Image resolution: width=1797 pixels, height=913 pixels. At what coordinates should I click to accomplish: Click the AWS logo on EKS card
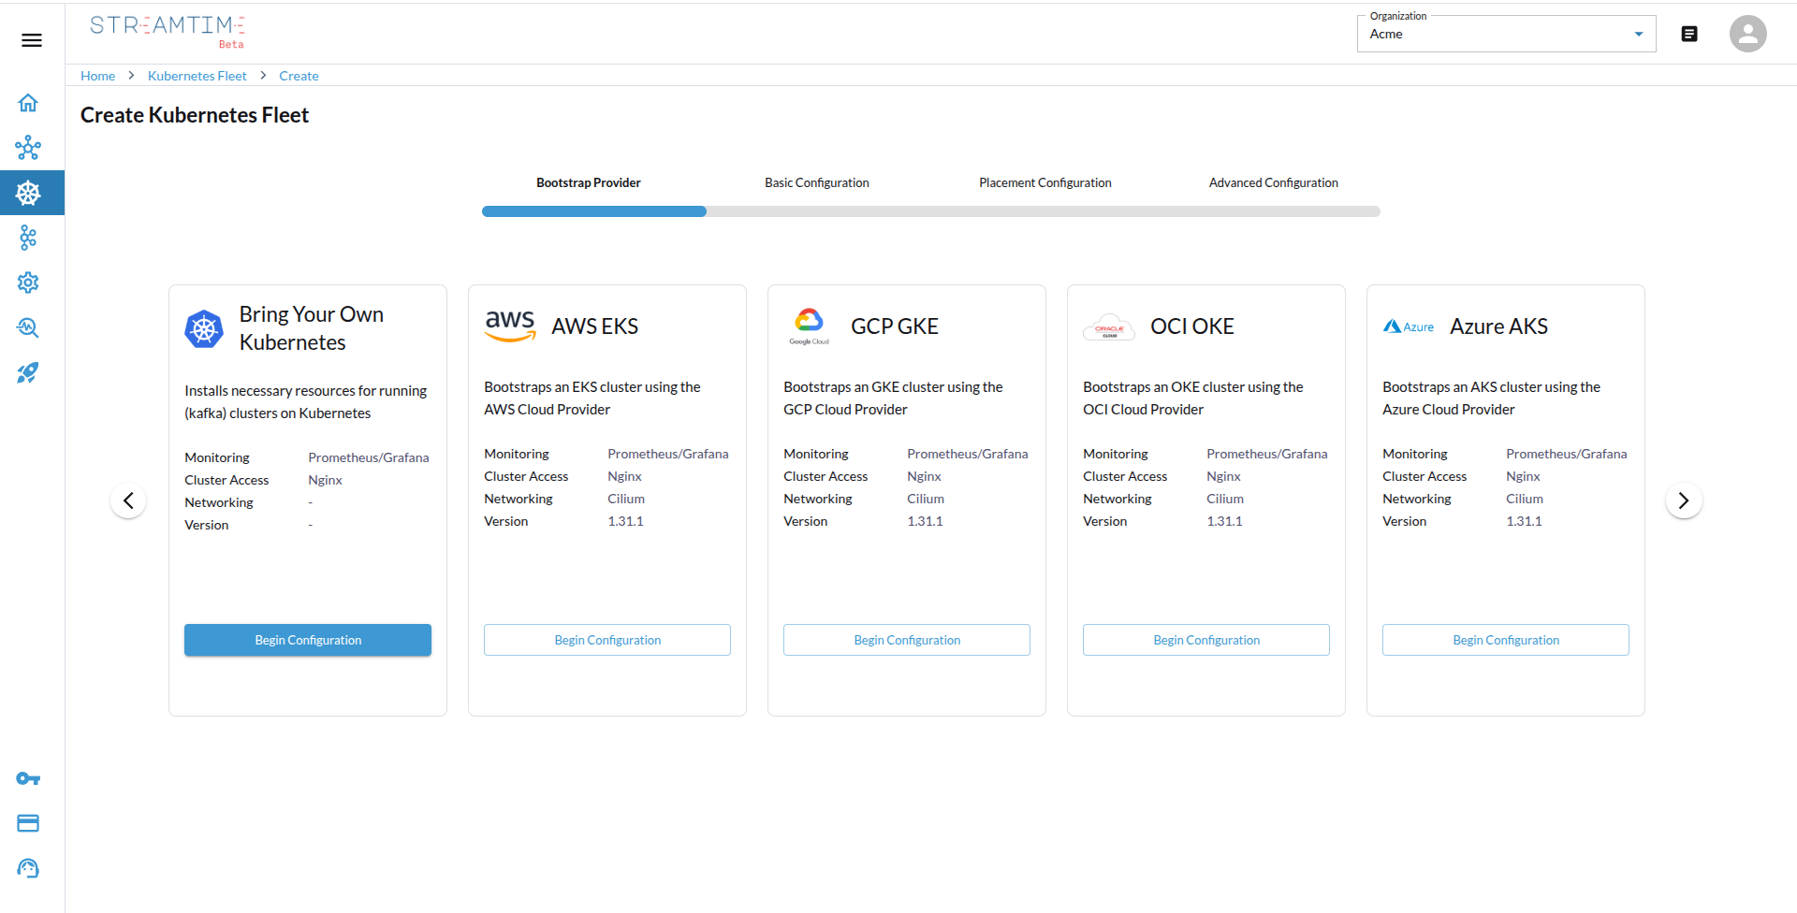(x=510, y=326)
